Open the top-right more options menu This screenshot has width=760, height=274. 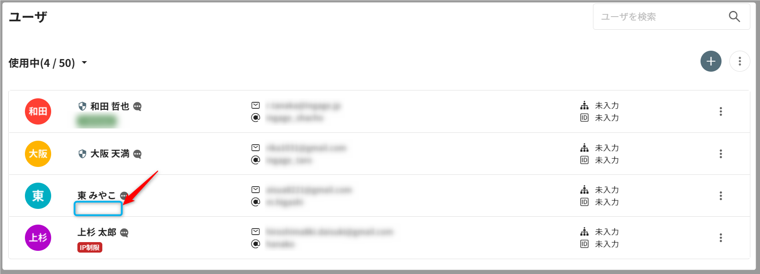pyautogui.click(x=739, y=61)
